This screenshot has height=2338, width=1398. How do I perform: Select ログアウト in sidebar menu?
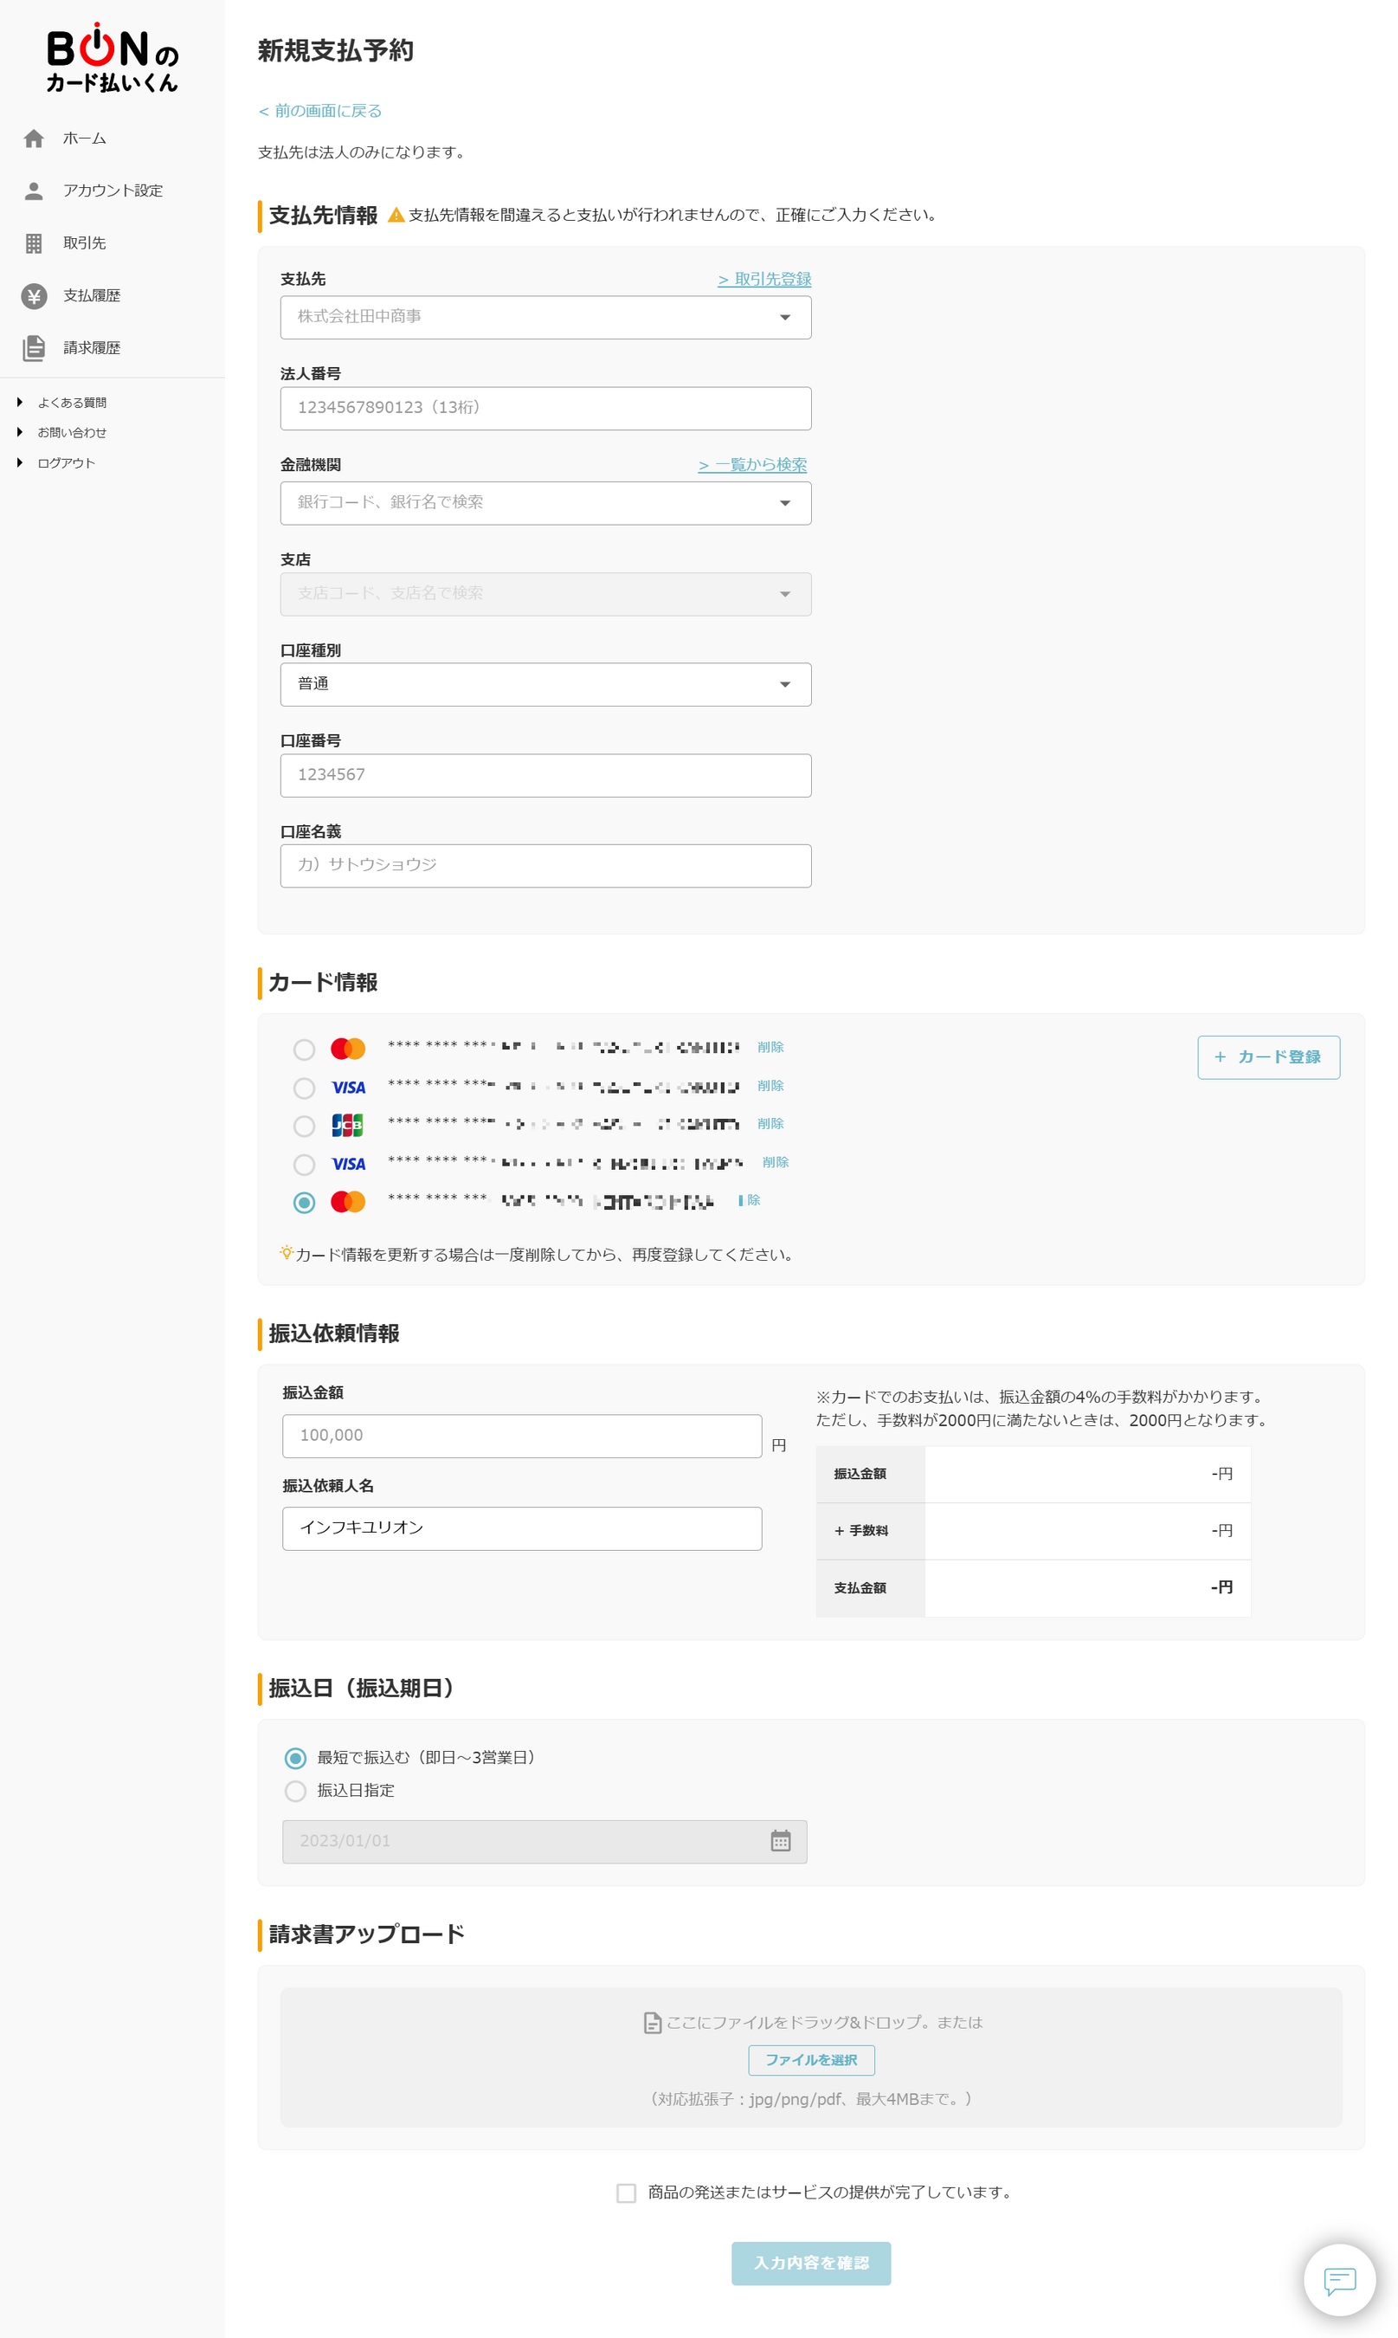[x=66, y=463]
